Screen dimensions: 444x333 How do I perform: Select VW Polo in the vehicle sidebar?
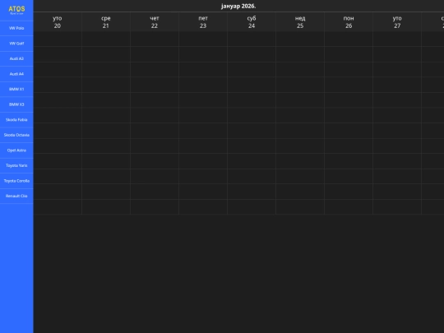tap(16, 28)
